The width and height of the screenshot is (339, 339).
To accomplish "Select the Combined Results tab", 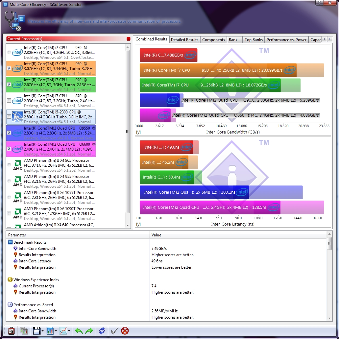I will tap(151, 39).
